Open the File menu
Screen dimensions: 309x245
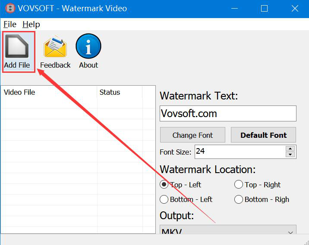coord(9,24)
